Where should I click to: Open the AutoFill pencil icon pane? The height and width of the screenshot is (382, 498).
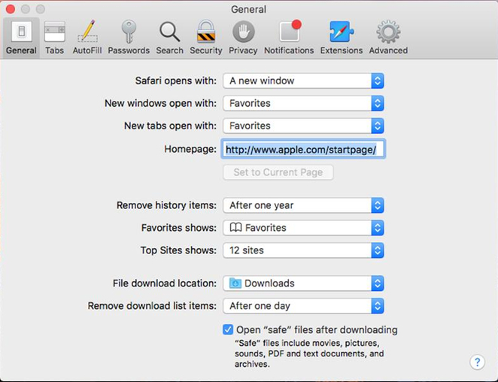point(87,38)
